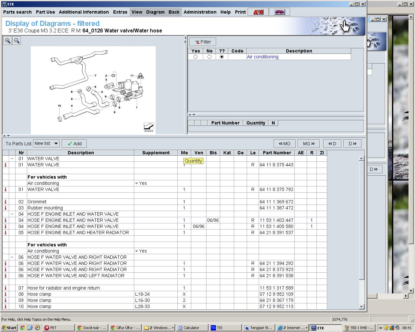Click the Add button
Viewport: 415px width, 332px height.
(75, 144)
